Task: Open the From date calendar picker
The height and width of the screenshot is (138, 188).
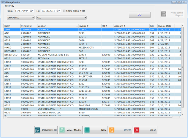Action: click(32, 11)
